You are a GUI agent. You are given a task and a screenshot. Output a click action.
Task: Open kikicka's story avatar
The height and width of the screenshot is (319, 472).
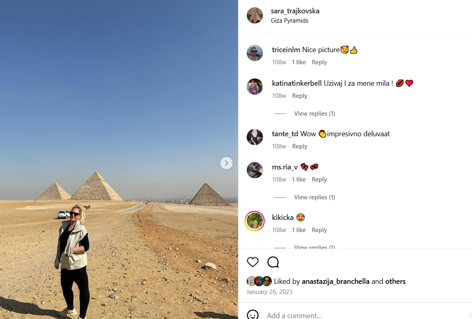tap(255, 221)
